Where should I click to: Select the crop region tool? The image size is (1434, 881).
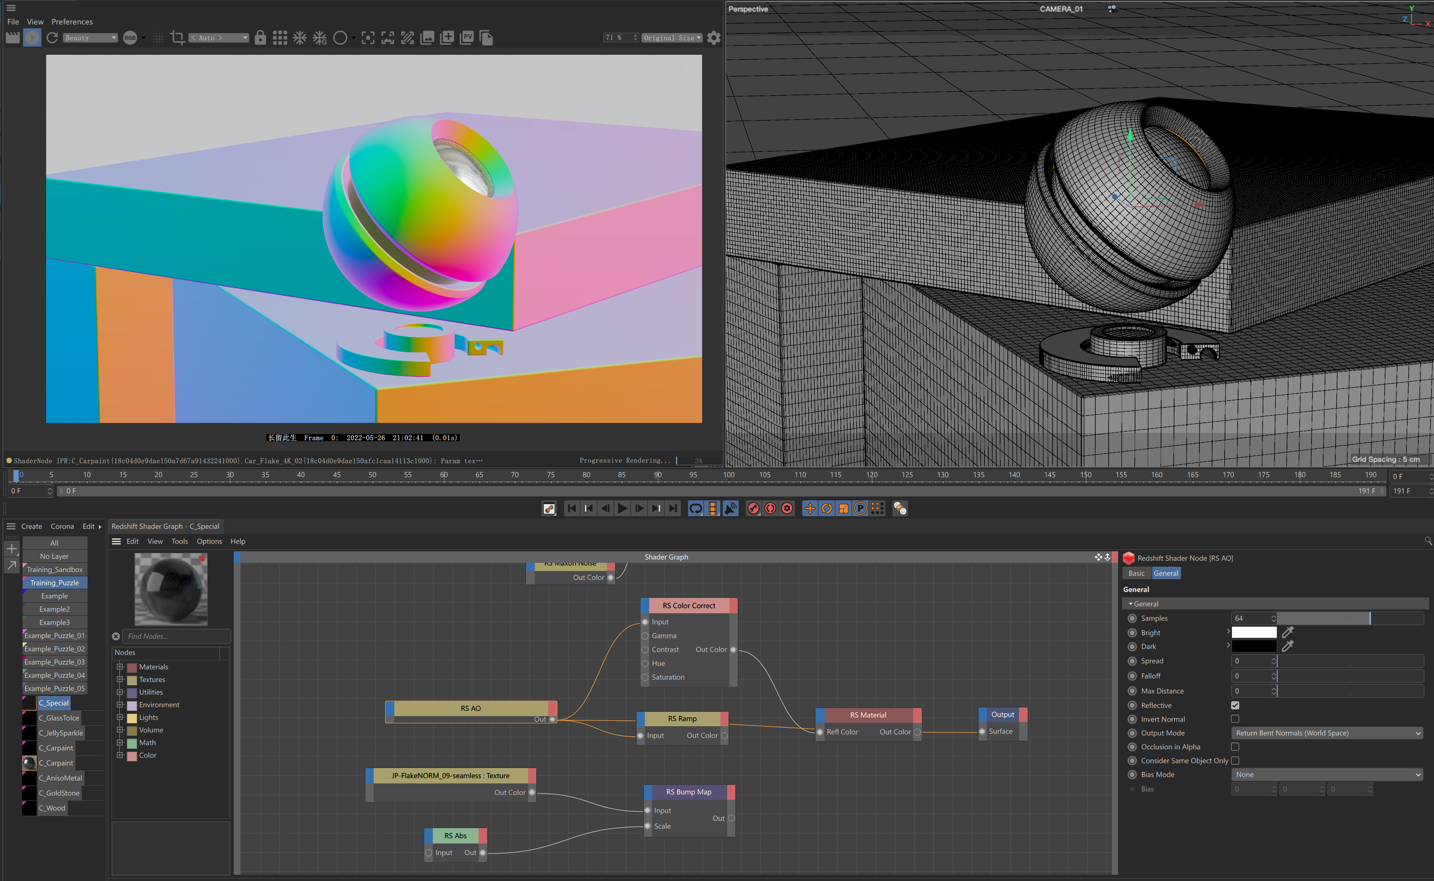tap(177, 38)
